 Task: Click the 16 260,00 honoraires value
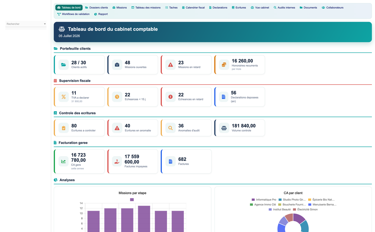(x=242, y=61)
